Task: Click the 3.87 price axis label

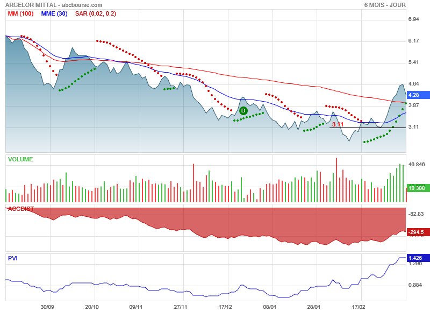Action: click(x=413, y=105)
